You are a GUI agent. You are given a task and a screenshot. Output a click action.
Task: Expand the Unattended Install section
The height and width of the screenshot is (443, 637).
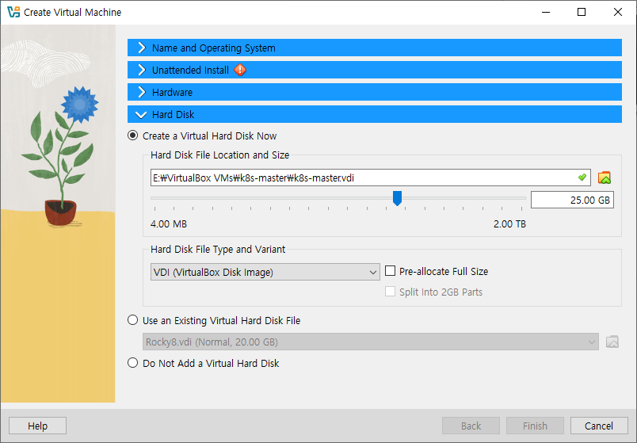pos(374,70)
